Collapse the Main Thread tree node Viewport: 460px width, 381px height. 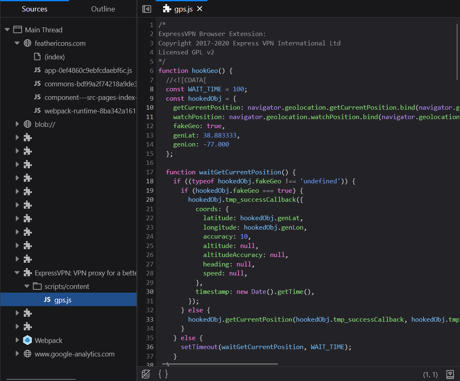7,29
